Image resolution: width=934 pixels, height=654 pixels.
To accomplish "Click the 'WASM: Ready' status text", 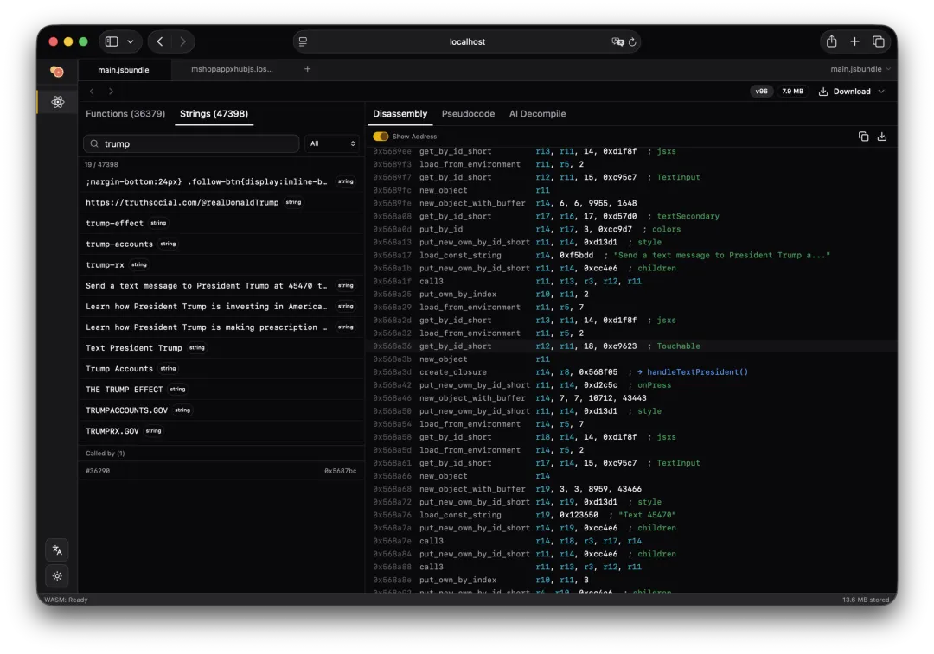I will click(66, 600).
